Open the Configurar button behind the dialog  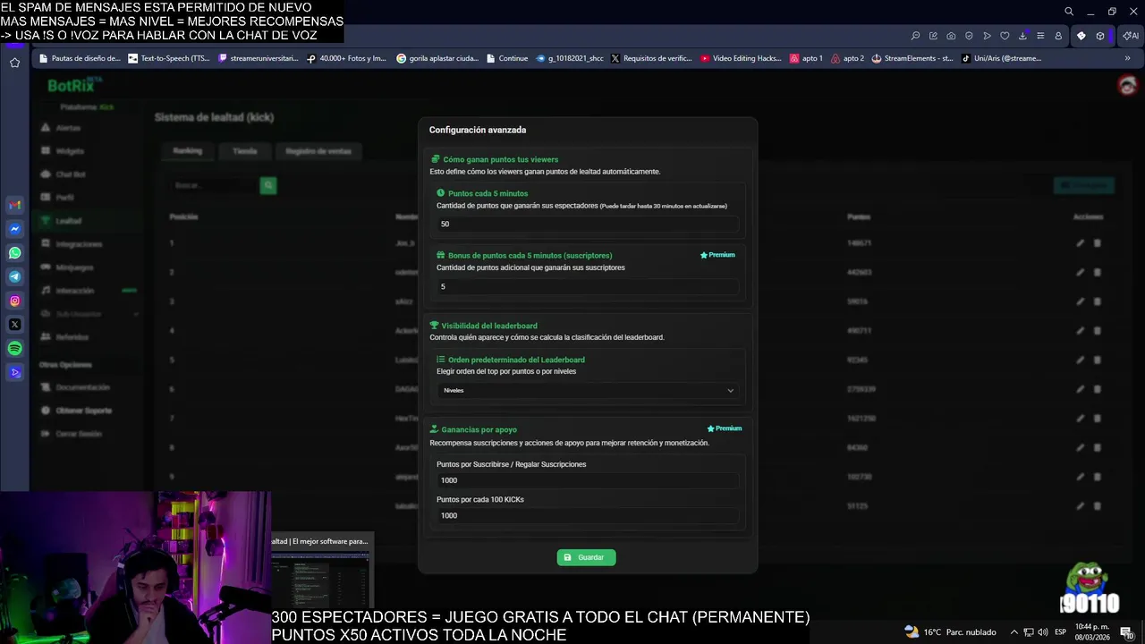click(1084, 185)
